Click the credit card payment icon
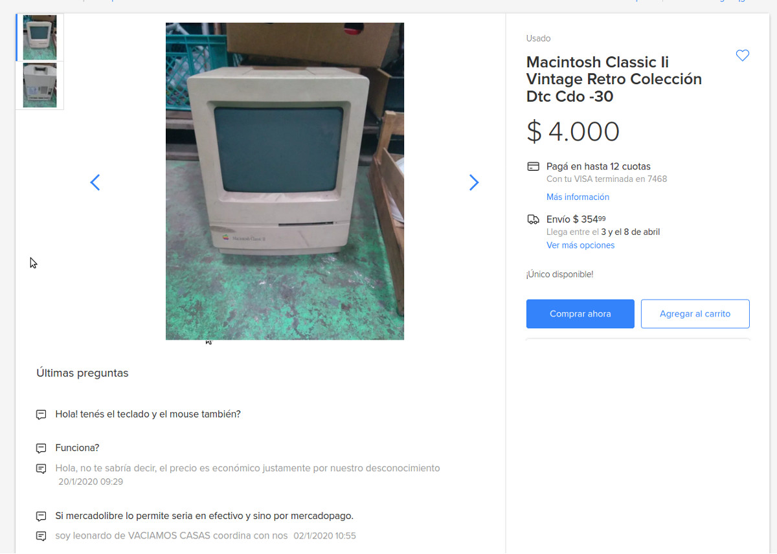 534,166
